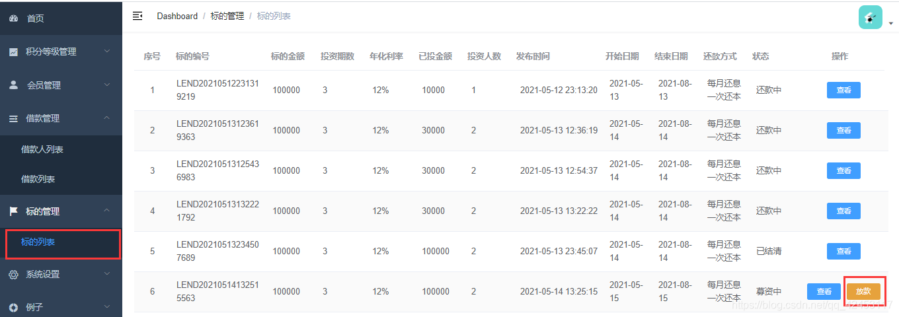Click 投资期数 column header

pos(337,56)
